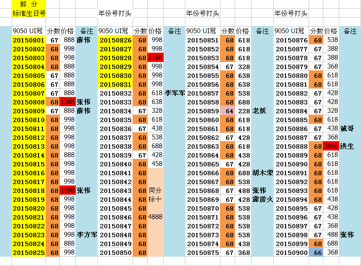Click the 洪生 remark cell
This screenshot has width=361, height=266.
click(x=347, y=146)
